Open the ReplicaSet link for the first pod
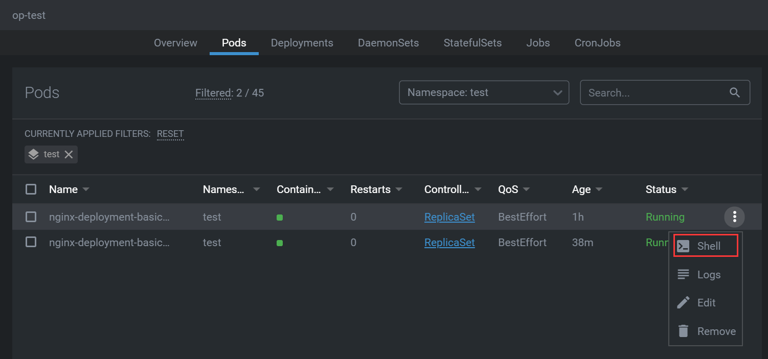 [x=449, y=217]
